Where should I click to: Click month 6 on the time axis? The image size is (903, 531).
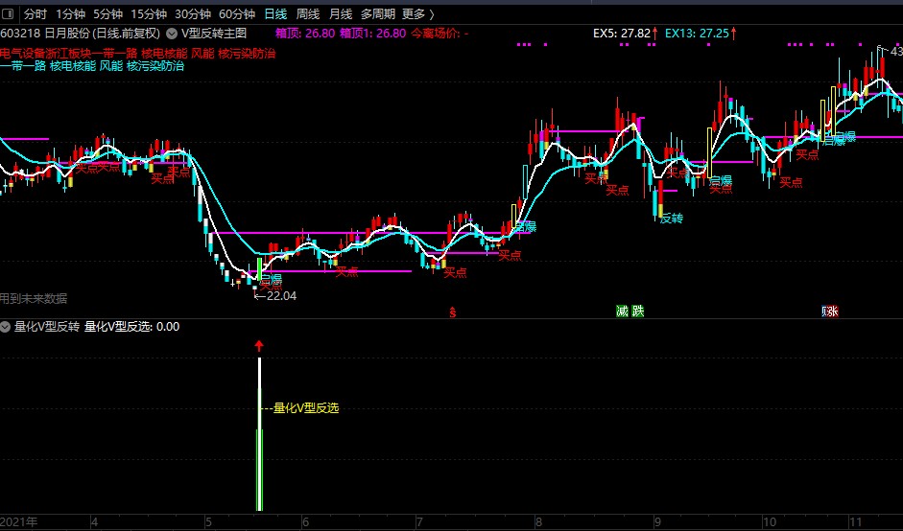pos(305,522)
